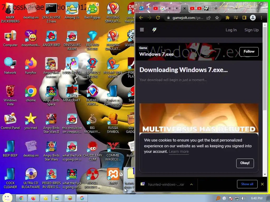This screenshot has height=202, width=270.
Task: Select the you tried star icon
Action: point(31,121)
